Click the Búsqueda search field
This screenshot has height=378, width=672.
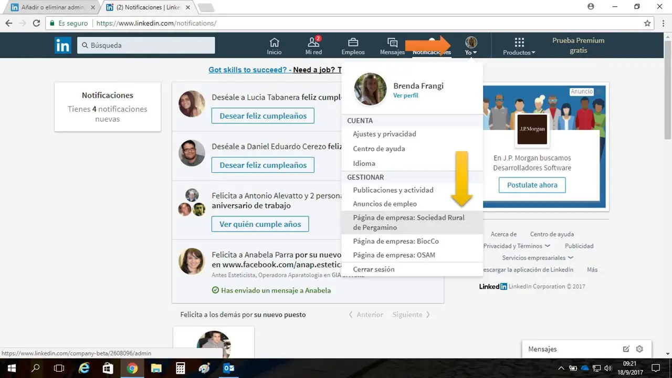pos(146,45)
